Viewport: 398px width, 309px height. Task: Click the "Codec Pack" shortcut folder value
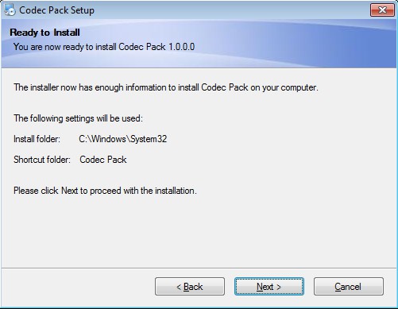click(103, 160)
